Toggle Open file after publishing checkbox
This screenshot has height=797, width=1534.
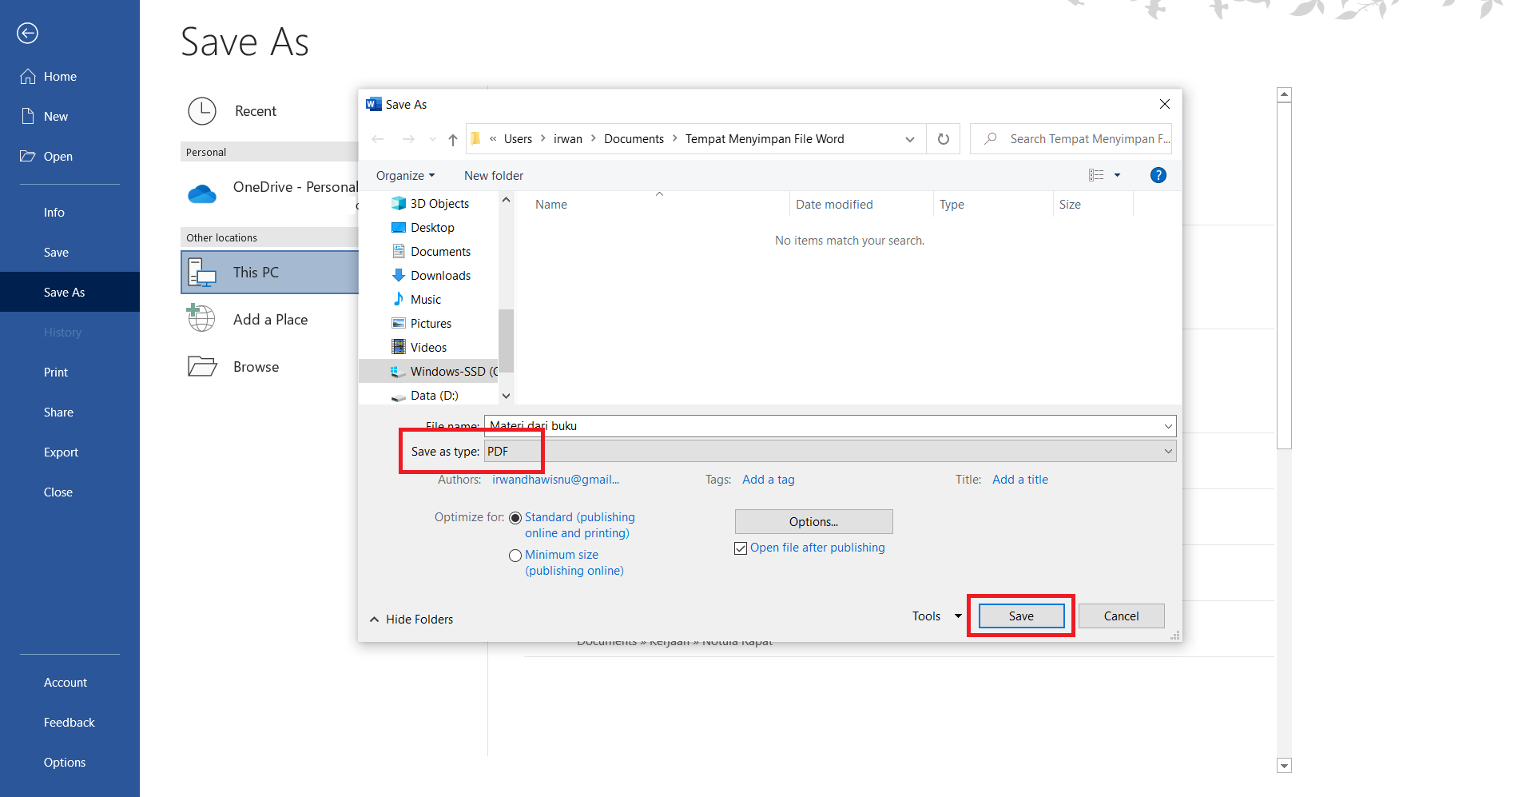741,548
